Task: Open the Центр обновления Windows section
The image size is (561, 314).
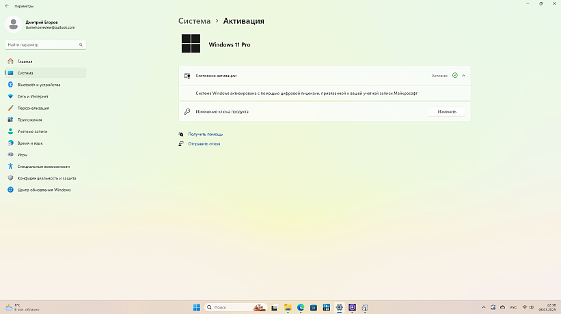Action: (x=44, y=190)
